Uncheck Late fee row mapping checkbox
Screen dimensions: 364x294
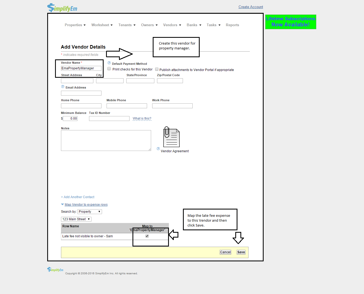[x=147, y=236]
